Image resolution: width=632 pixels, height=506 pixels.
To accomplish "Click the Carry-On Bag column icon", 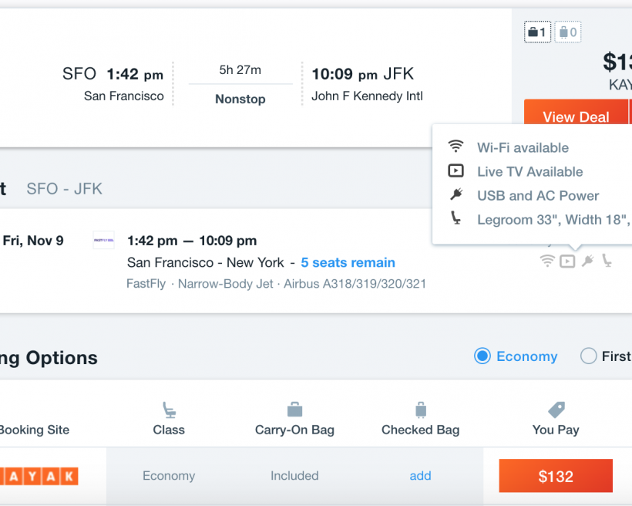I will (x=294, y=409).
